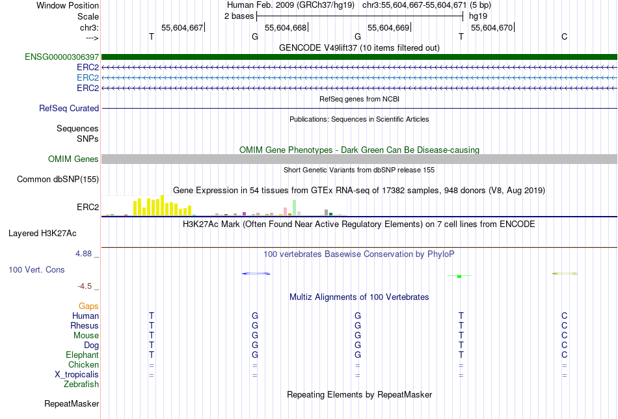Click the RepeatMasker track label
618x419 pixels.
click(72, 403)
